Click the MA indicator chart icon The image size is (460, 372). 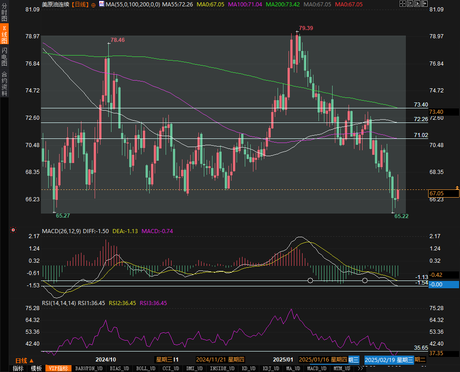coord(101,4)
